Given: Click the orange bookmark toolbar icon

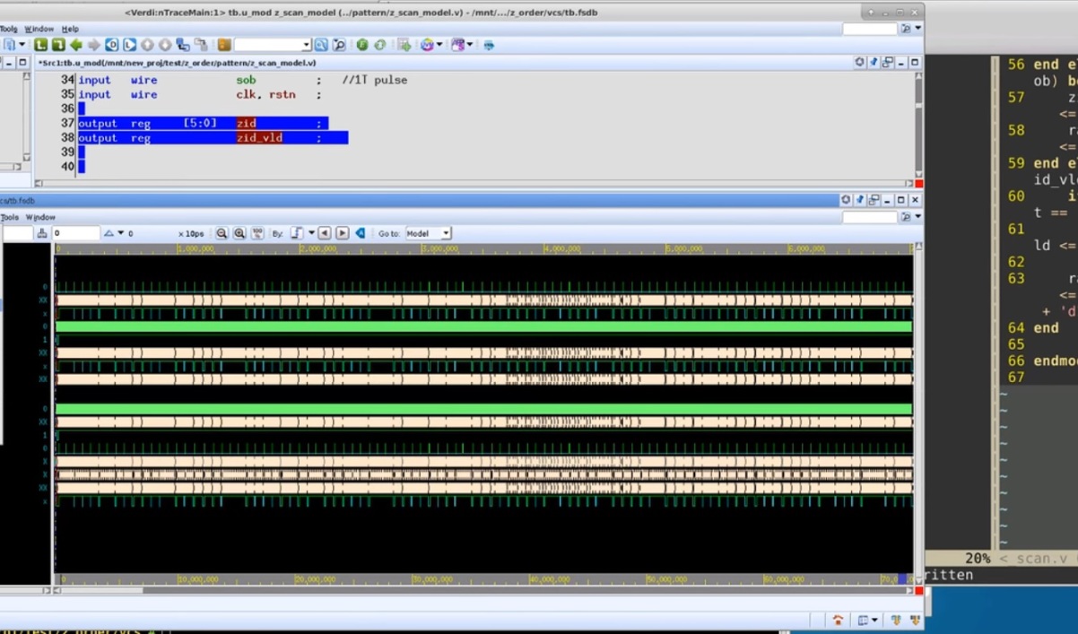Looking at the screenshot, I should tap(224, 45).
